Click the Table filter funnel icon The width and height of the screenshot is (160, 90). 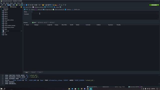click(x=11, y=7)
